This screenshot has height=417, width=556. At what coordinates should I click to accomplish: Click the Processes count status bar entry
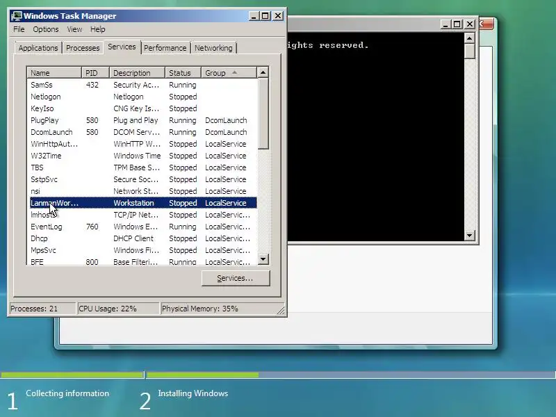point(42,309)
